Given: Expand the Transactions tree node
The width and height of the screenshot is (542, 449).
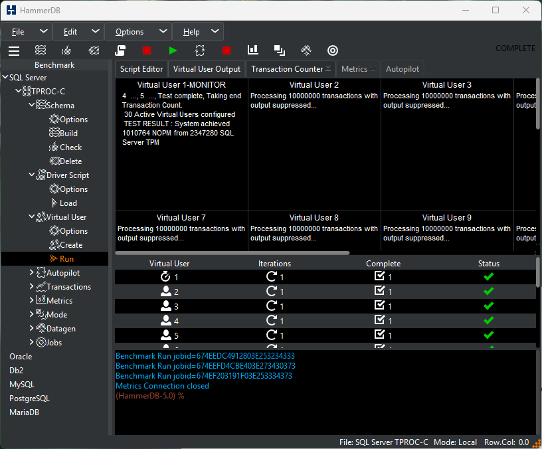Looking at the screenshot, I should pos(32,286).
